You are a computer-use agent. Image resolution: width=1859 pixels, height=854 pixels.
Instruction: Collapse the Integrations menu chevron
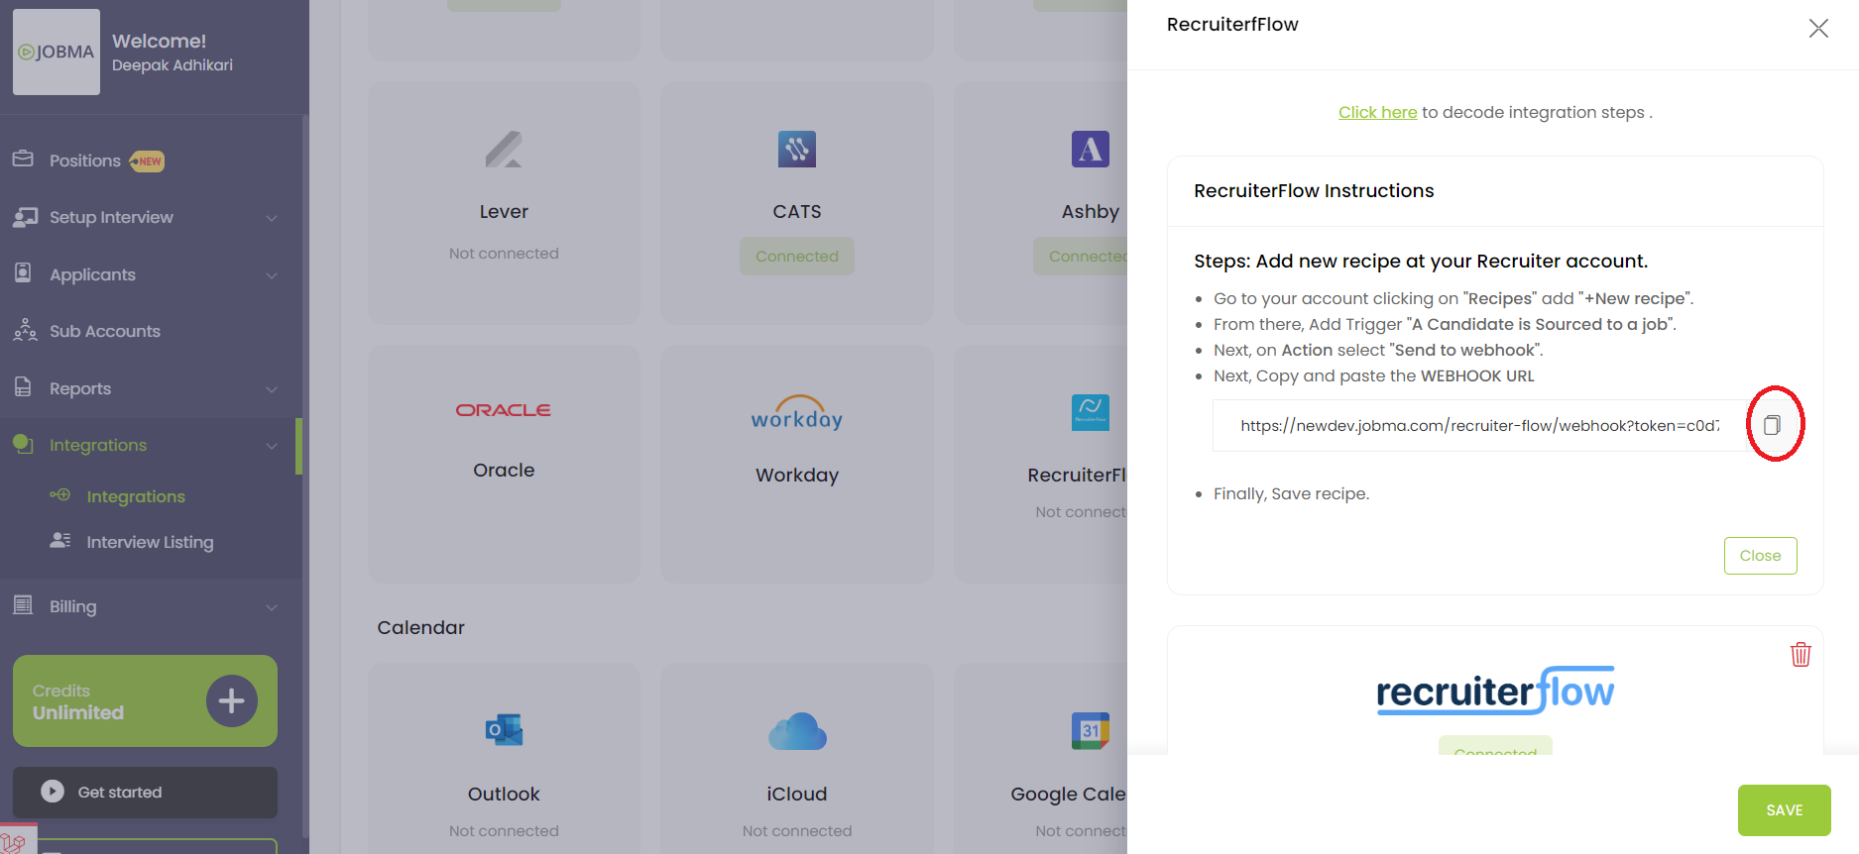pyautogui.click(x=272, y=446)
